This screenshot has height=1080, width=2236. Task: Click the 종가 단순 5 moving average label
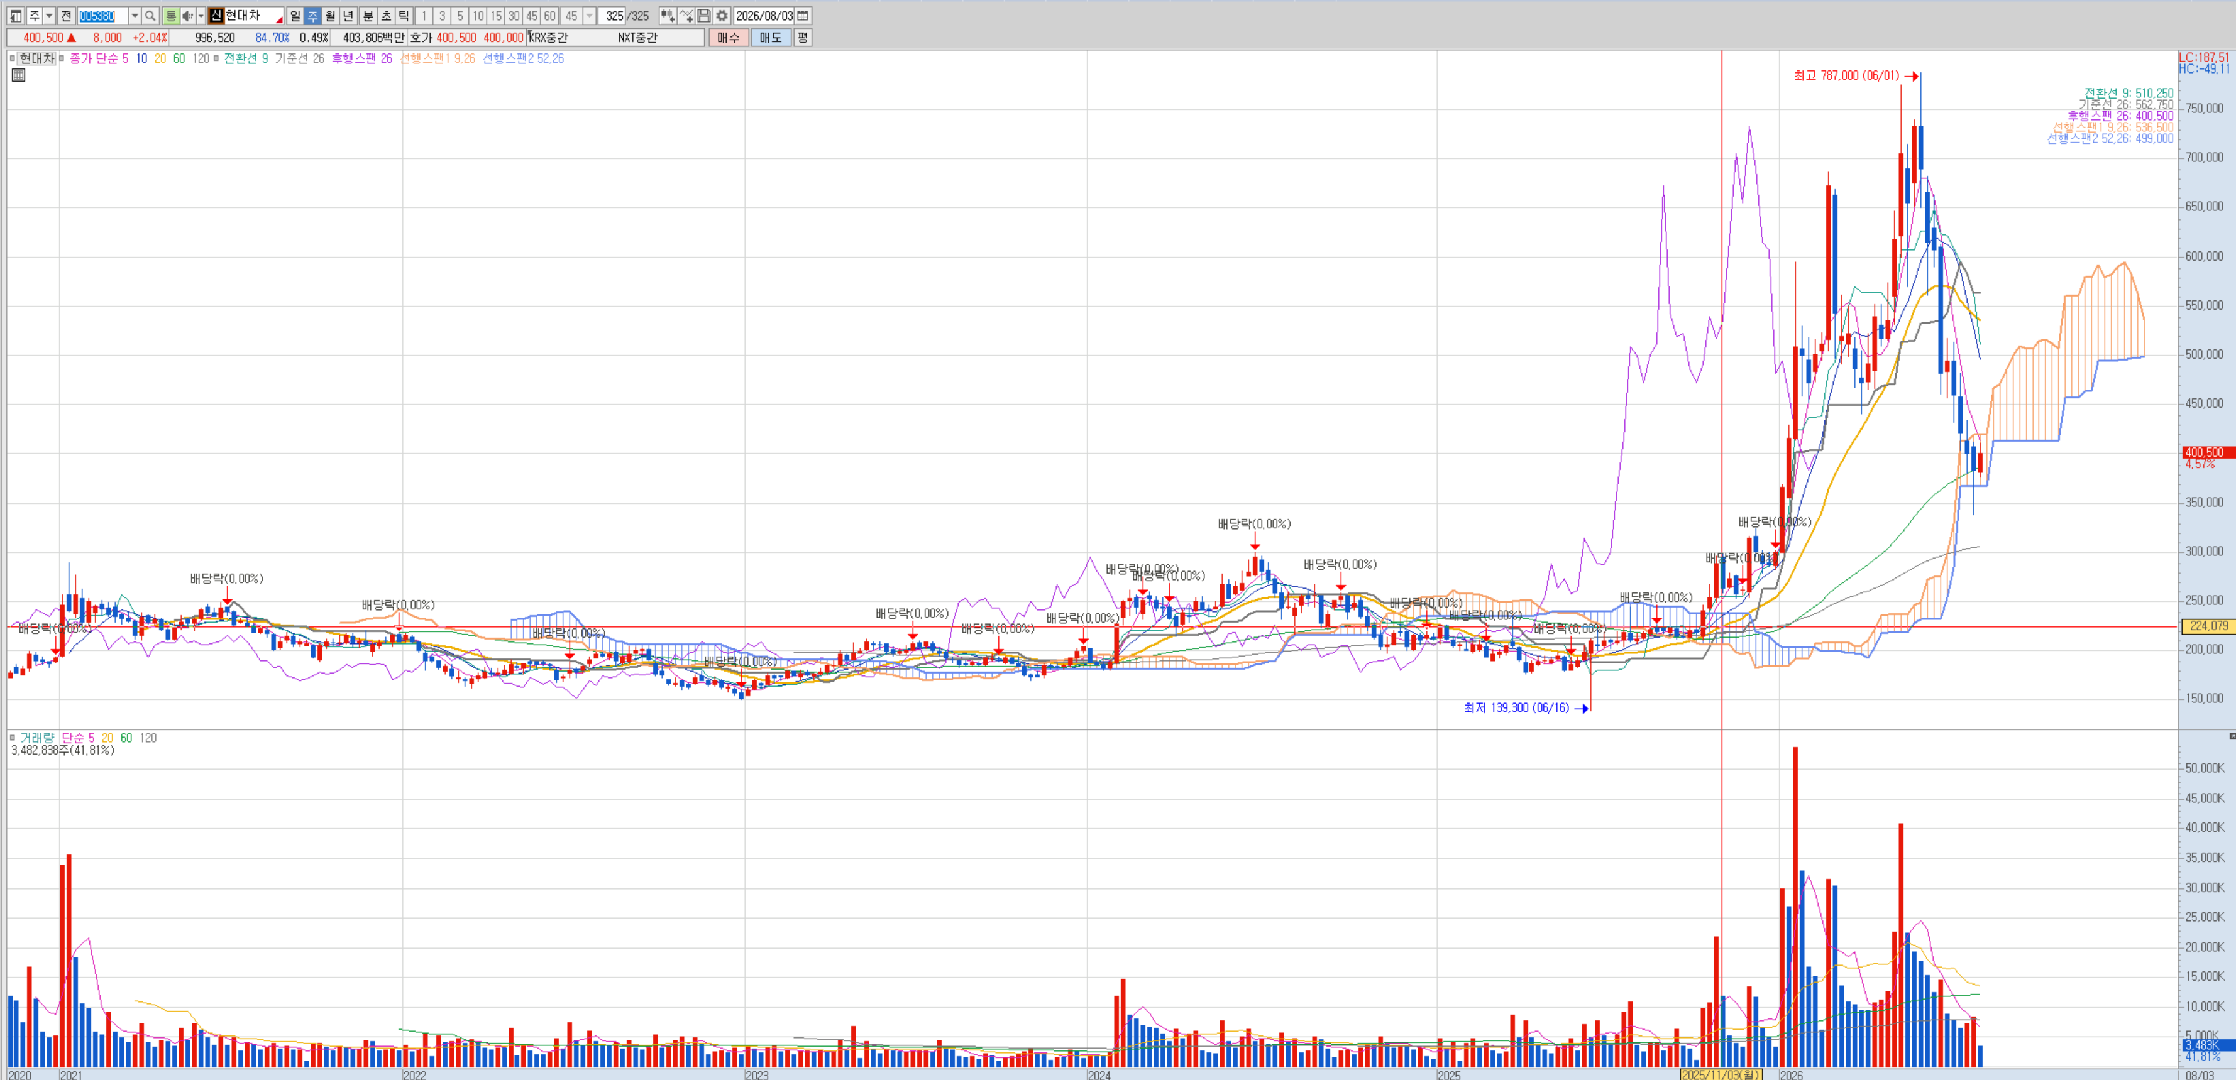[x=99, y=58]
